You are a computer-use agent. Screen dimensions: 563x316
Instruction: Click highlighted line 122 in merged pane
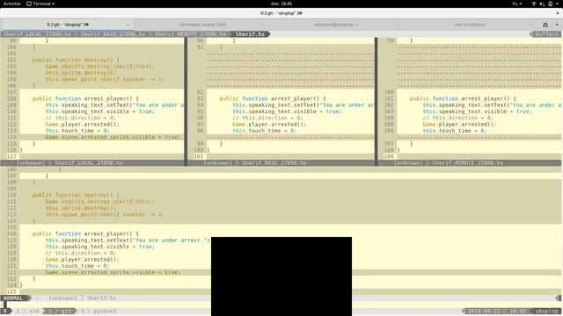click(x=113, y=272)
